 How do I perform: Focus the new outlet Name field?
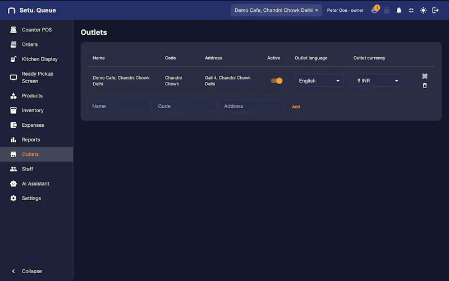[120, 106]
